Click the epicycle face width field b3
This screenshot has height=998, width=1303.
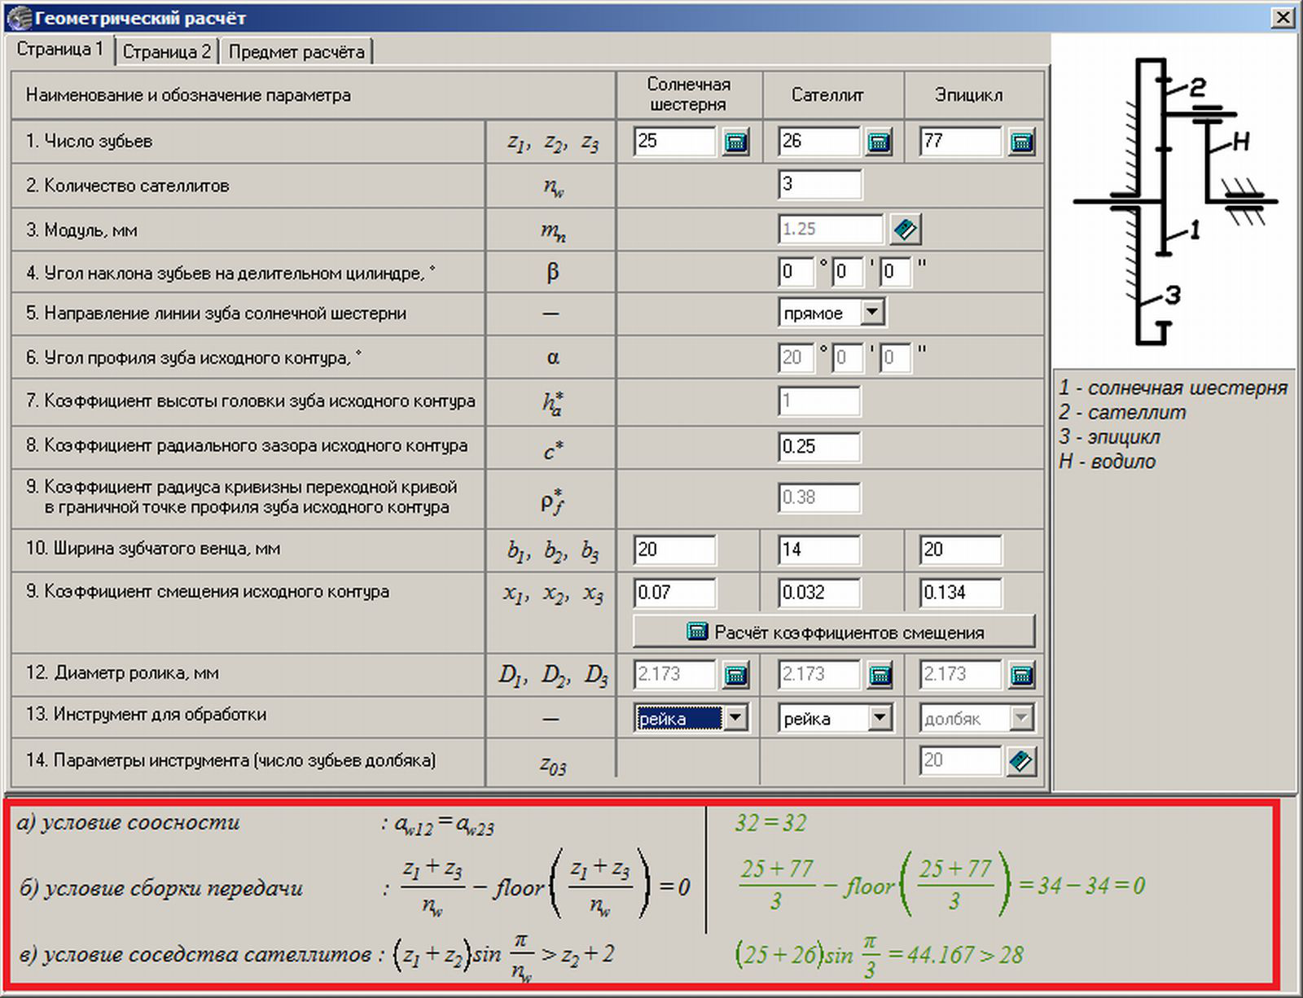pos(961,550)
